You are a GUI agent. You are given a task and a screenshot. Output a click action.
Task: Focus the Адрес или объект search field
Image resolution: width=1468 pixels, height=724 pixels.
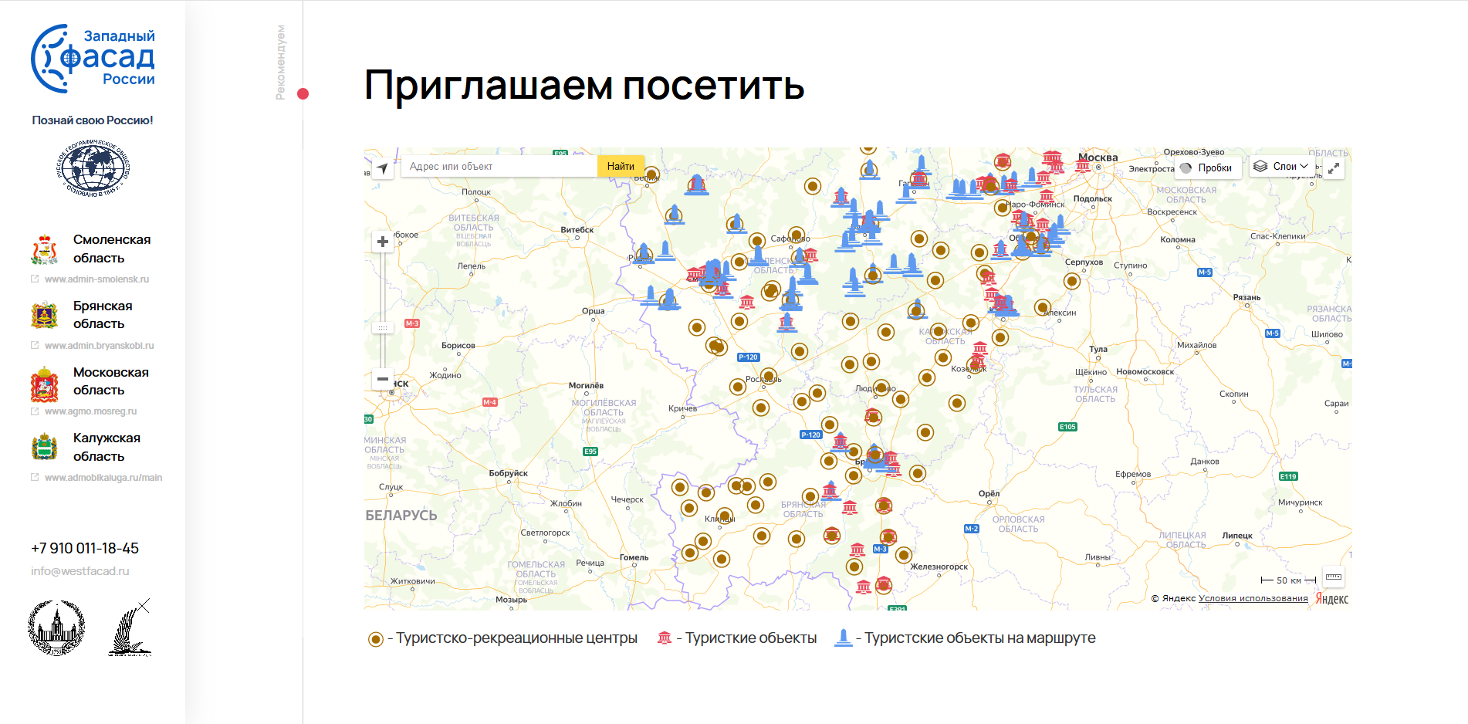pos(499,167)
